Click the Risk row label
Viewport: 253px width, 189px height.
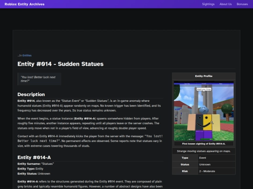point(185,171)
